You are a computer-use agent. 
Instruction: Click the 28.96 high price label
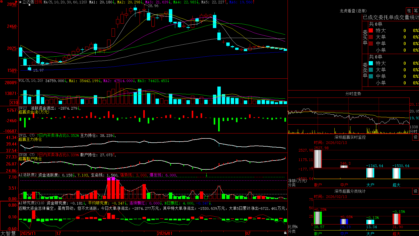(153, 6)
